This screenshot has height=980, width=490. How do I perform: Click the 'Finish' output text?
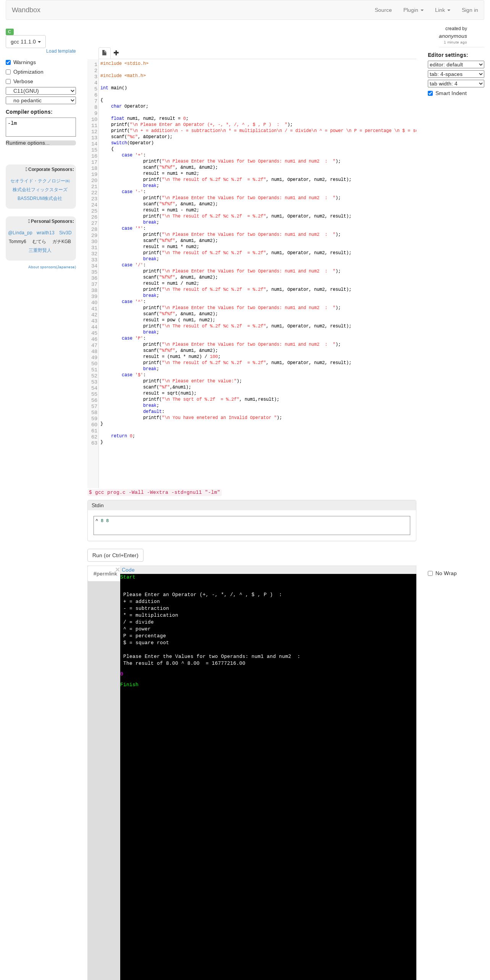click(x=129, y=685)
